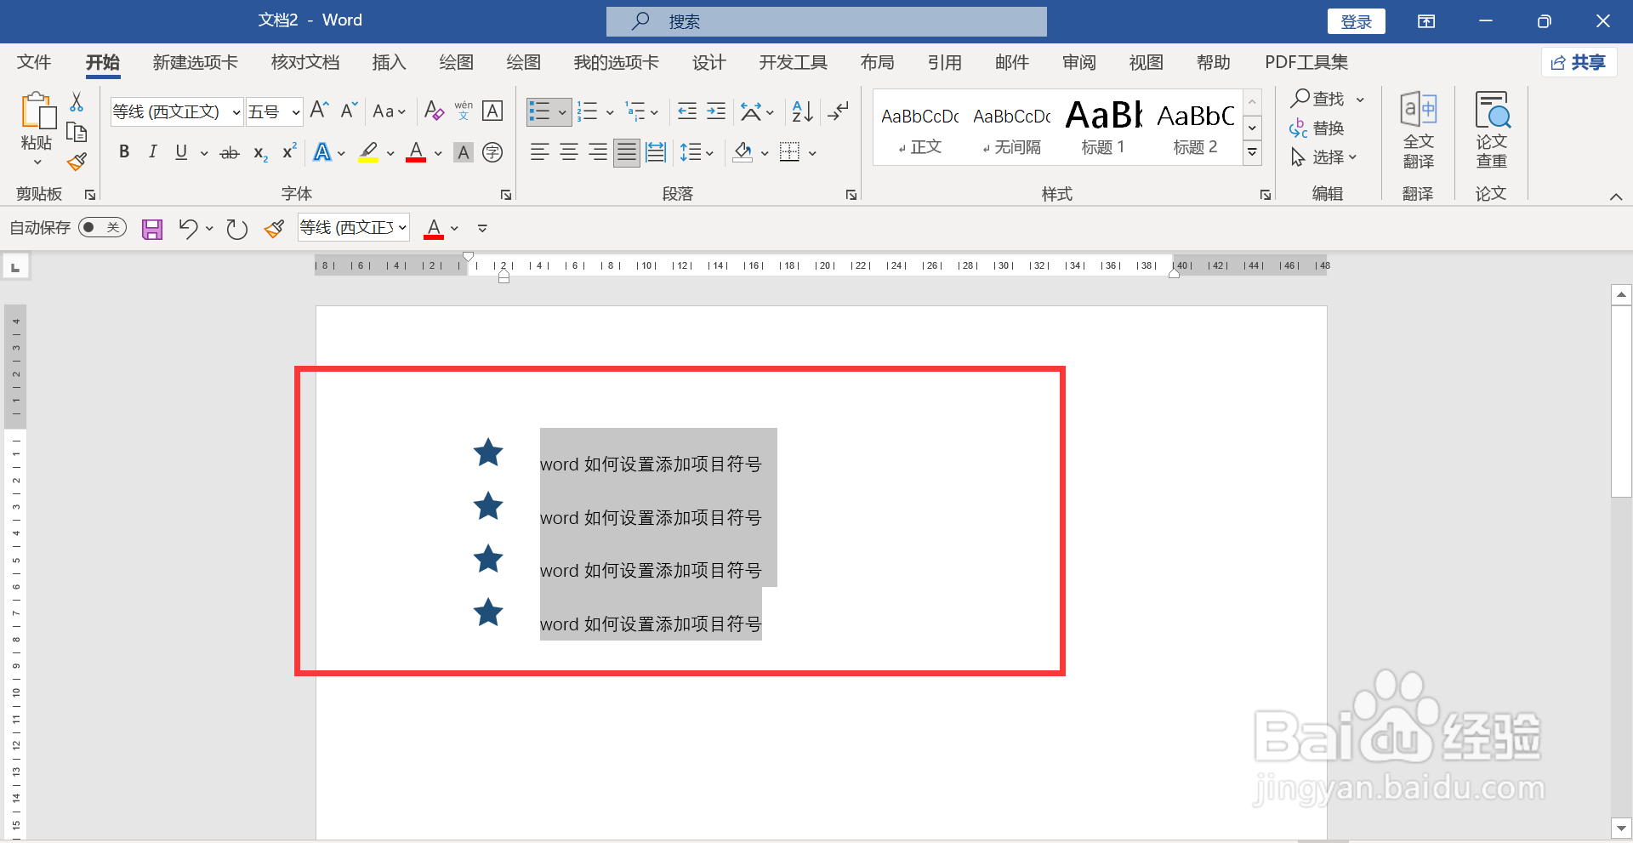Toggle Bold formatting
1633x843 pixels.
[124, 152]
